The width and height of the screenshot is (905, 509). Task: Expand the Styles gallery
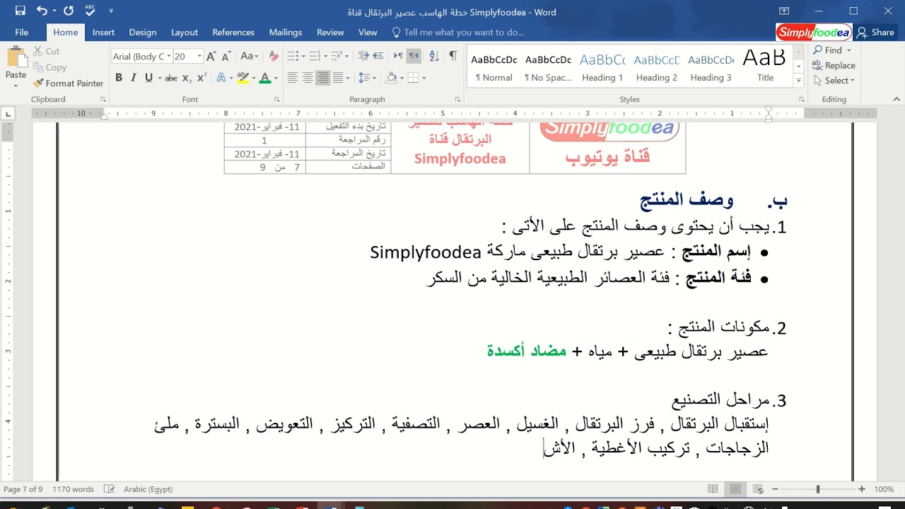[x=799, y=80]
